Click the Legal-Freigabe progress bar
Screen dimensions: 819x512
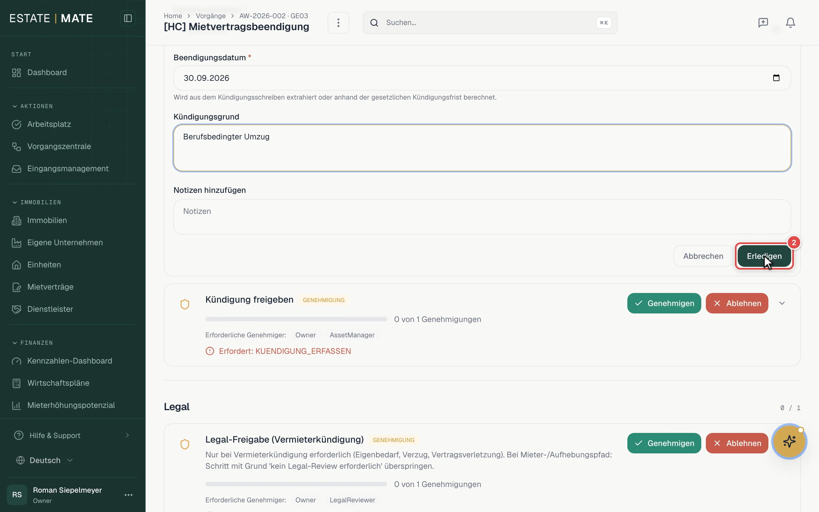tap(296, 484)
